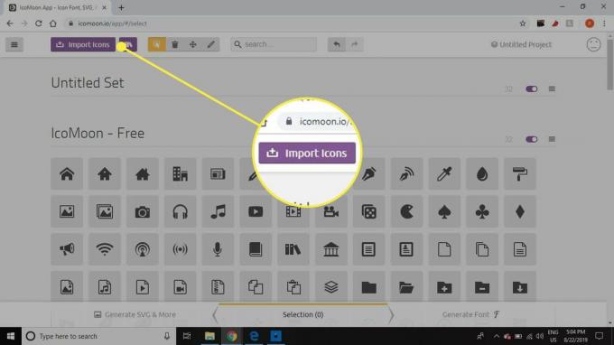Choose the Edit pencil tool
This screenshot has height=345, width=614.
[210, 44]
